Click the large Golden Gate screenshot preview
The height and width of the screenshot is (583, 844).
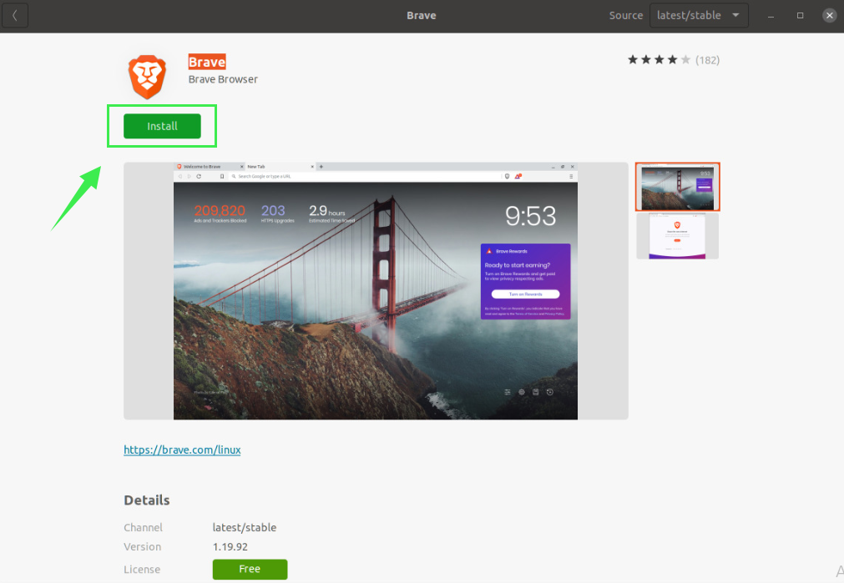[376, 291]
